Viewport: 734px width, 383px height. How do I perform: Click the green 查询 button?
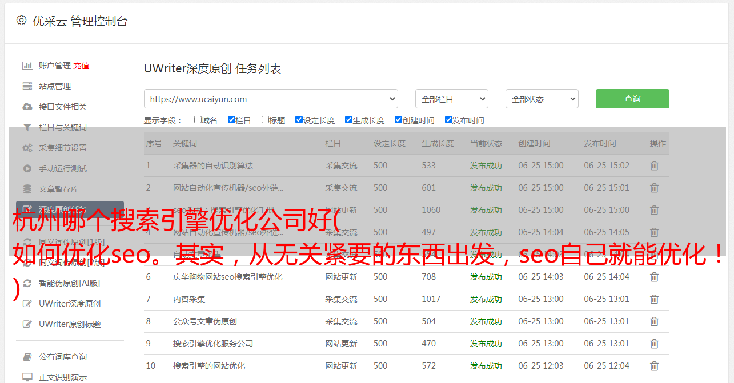(x=632, y=99)
